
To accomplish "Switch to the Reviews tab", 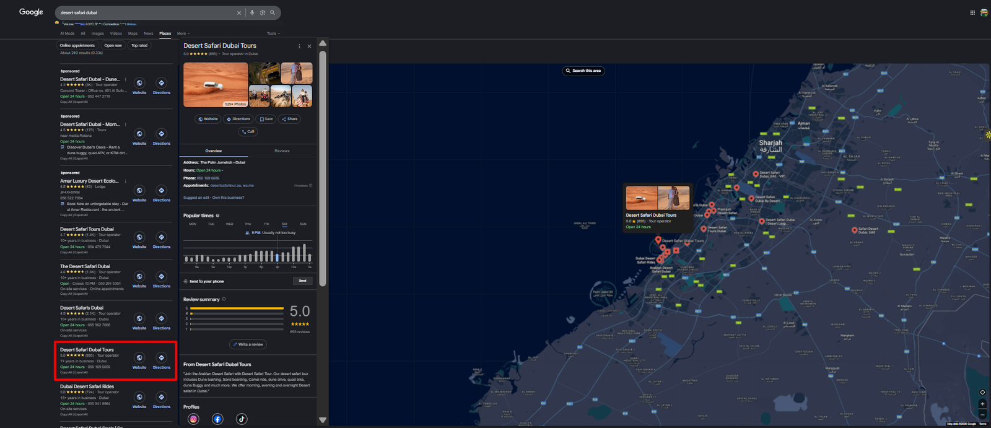I will (282, 151).
